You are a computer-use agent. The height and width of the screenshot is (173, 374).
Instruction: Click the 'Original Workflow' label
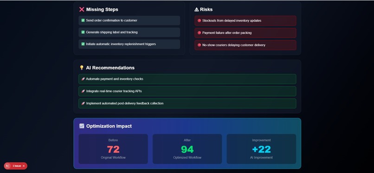(x=113, y=158)
